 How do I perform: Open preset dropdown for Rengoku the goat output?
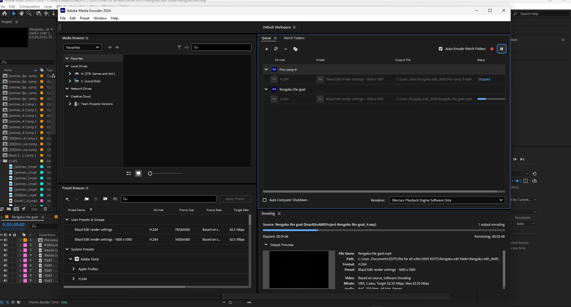click(320, 99)
